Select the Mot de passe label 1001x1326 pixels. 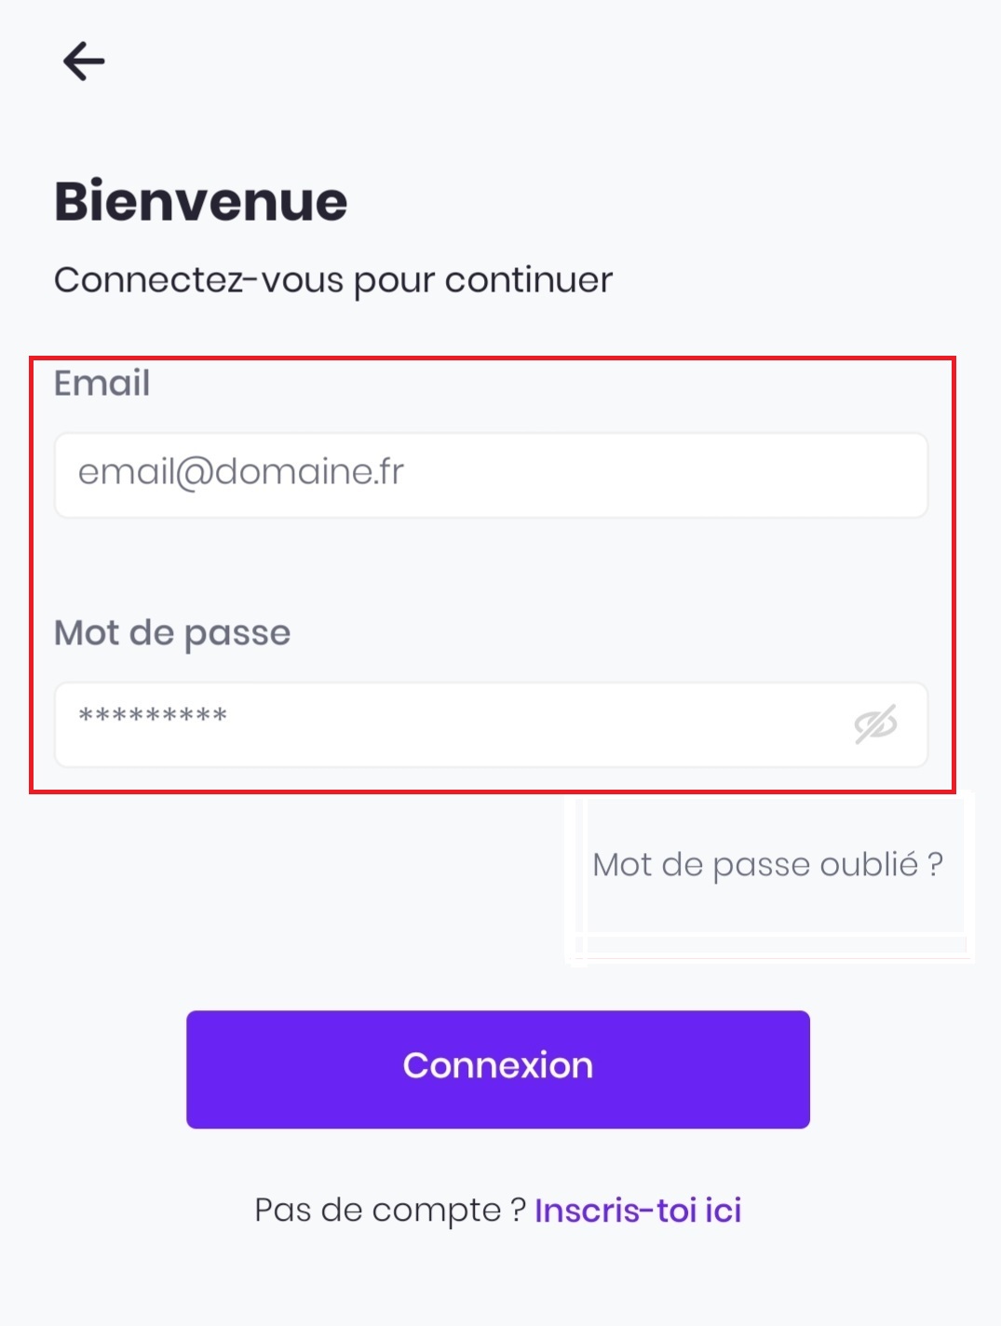click(x=172, y=633)
